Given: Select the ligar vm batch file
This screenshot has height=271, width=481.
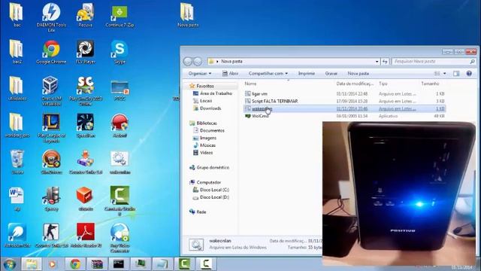Looking at the screenshot, I should [x=344, y=93].
